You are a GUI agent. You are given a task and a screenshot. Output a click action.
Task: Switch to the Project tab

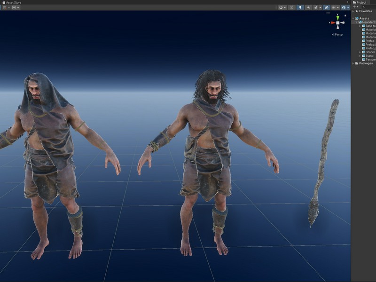(x=360, y=2)
